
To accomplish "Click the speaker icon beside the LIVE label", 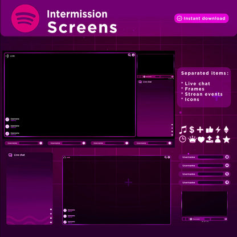I will (x=7, y=56).
